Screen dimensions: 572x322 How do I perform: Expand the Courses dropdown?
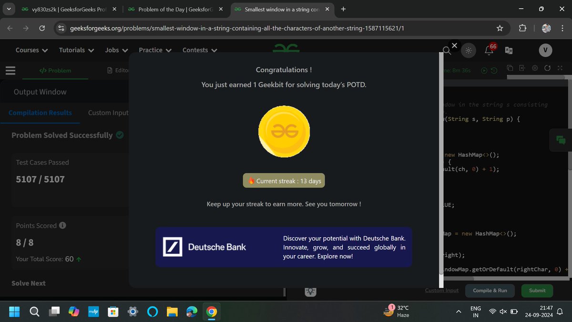[31, 50]
